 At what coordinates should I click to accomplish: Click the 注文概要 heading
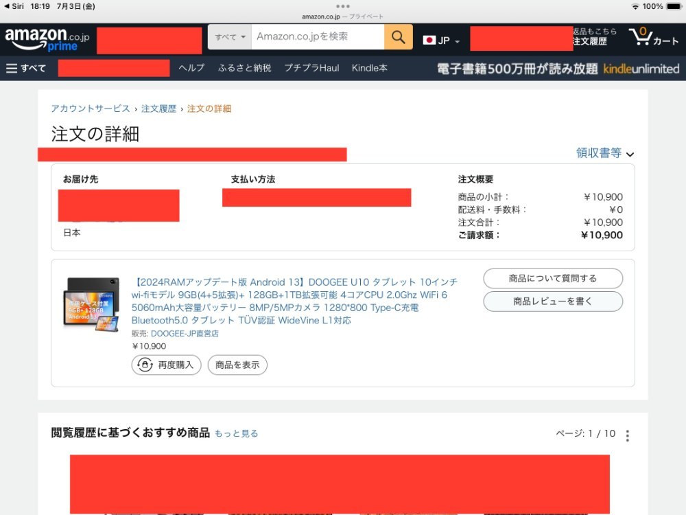pyautogui.click(x=475, y=179)
